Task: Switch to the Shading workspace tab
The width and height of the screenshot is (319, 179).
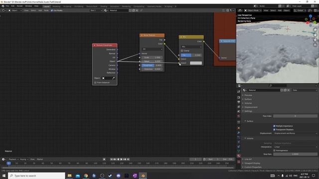Action: coord(104,6)
